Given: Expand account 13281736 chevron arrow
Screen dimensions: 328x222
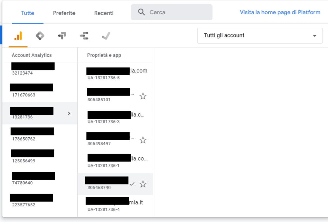Looking at the screenshot, I should [x=69, y=113].
